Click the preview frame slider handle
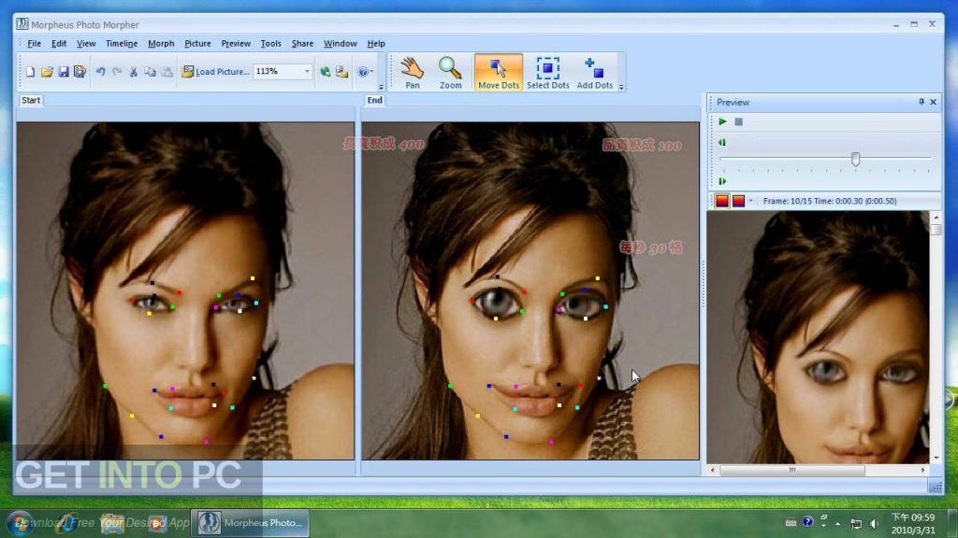This screenshot has width=958, height=538. click(x=855, y=159)
